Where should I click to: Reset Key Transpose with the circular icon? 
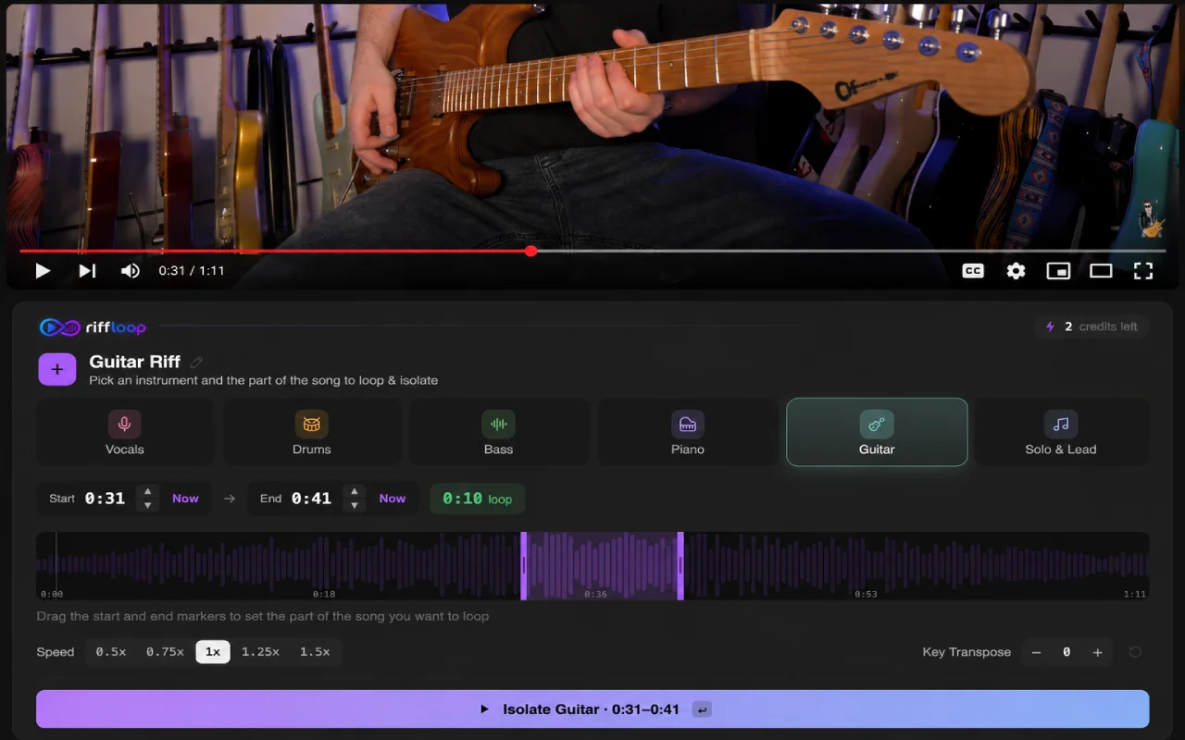pos(1135,652)
